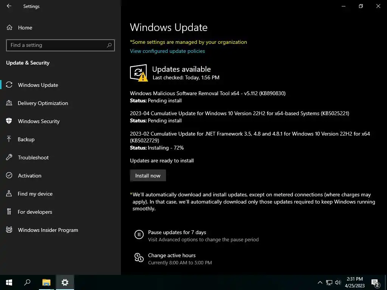Click the Windows Update sync arrows icon
Screen dimensions: 387x290
[9, 85]
